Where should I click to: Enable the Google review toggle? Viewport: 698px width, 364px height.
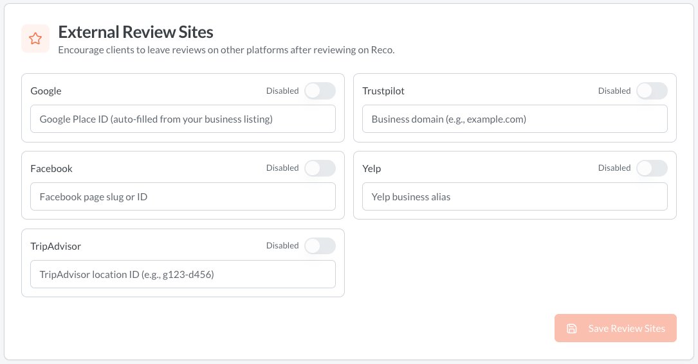point(320,91)
